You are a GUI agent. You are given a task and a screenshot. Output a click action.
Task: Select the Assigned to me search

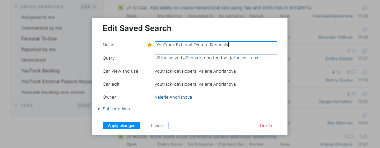pos(38,17)
